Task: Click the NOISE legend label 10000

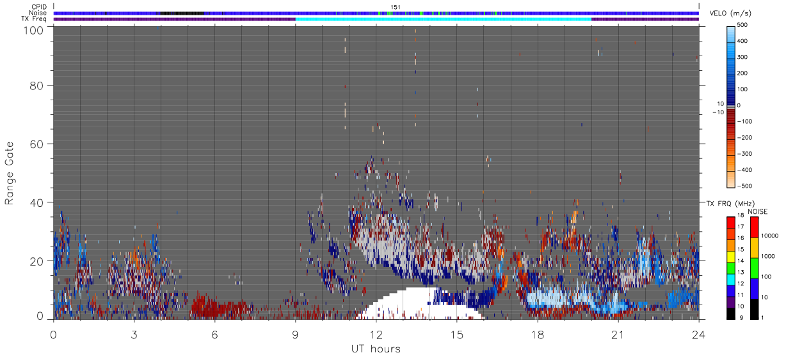Action: tap(769, 236)
